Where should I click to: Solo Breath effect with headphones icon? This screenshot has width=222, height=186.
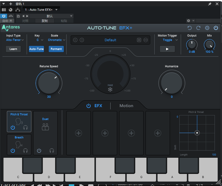[26, 151]
